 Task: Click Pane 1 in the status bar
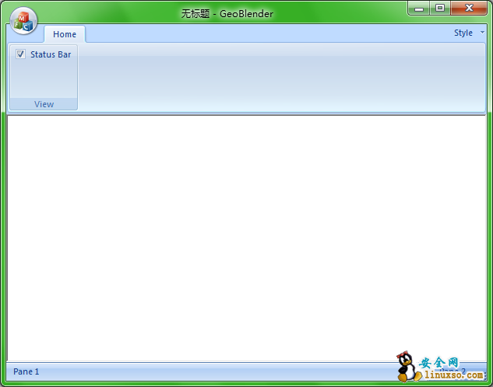click(26, 371)
